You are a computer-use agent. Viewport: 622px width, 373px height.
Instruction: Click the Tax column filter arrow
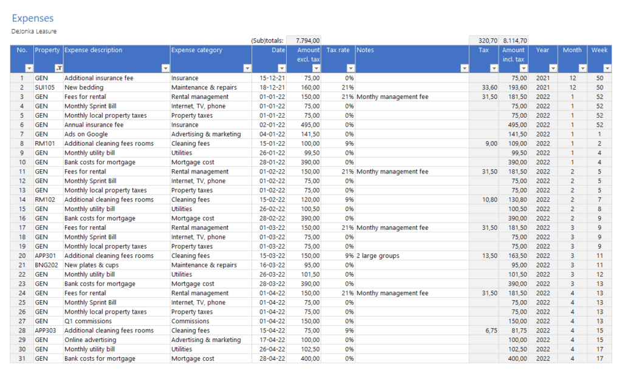pos(493,69)
